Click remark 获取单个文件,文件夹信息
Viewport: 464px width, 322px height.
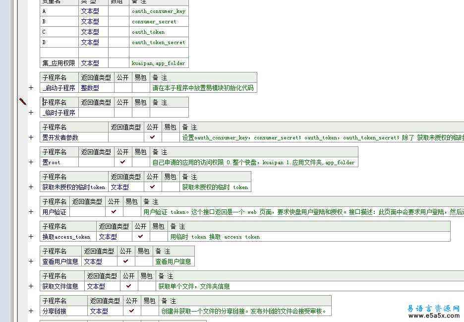click(194, 286)
